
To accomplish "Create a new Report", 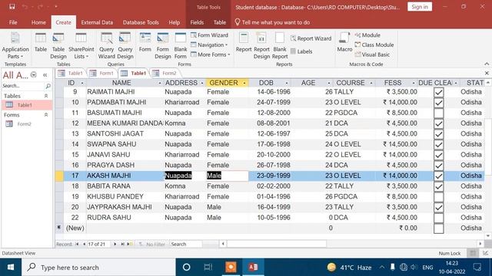I will 244,43.
